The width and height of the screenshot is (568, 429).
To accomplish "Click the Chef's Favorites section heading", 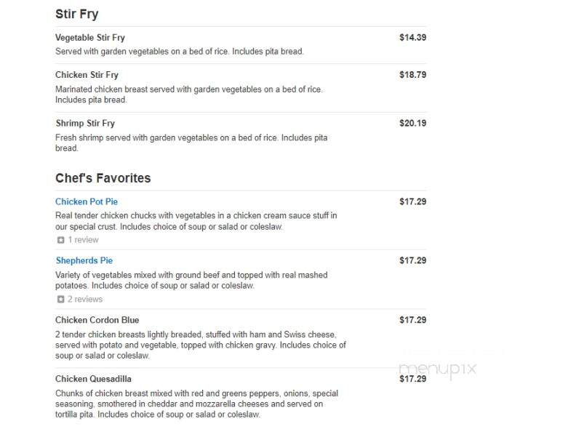I will coord(103,178).
